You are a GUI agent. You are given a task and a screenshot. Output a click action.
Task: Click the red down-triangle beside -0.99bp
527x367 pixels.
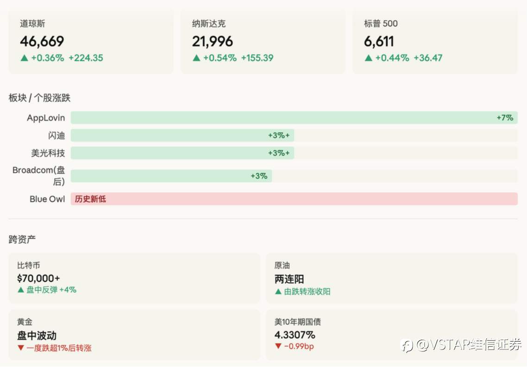(x=278, y=346)
